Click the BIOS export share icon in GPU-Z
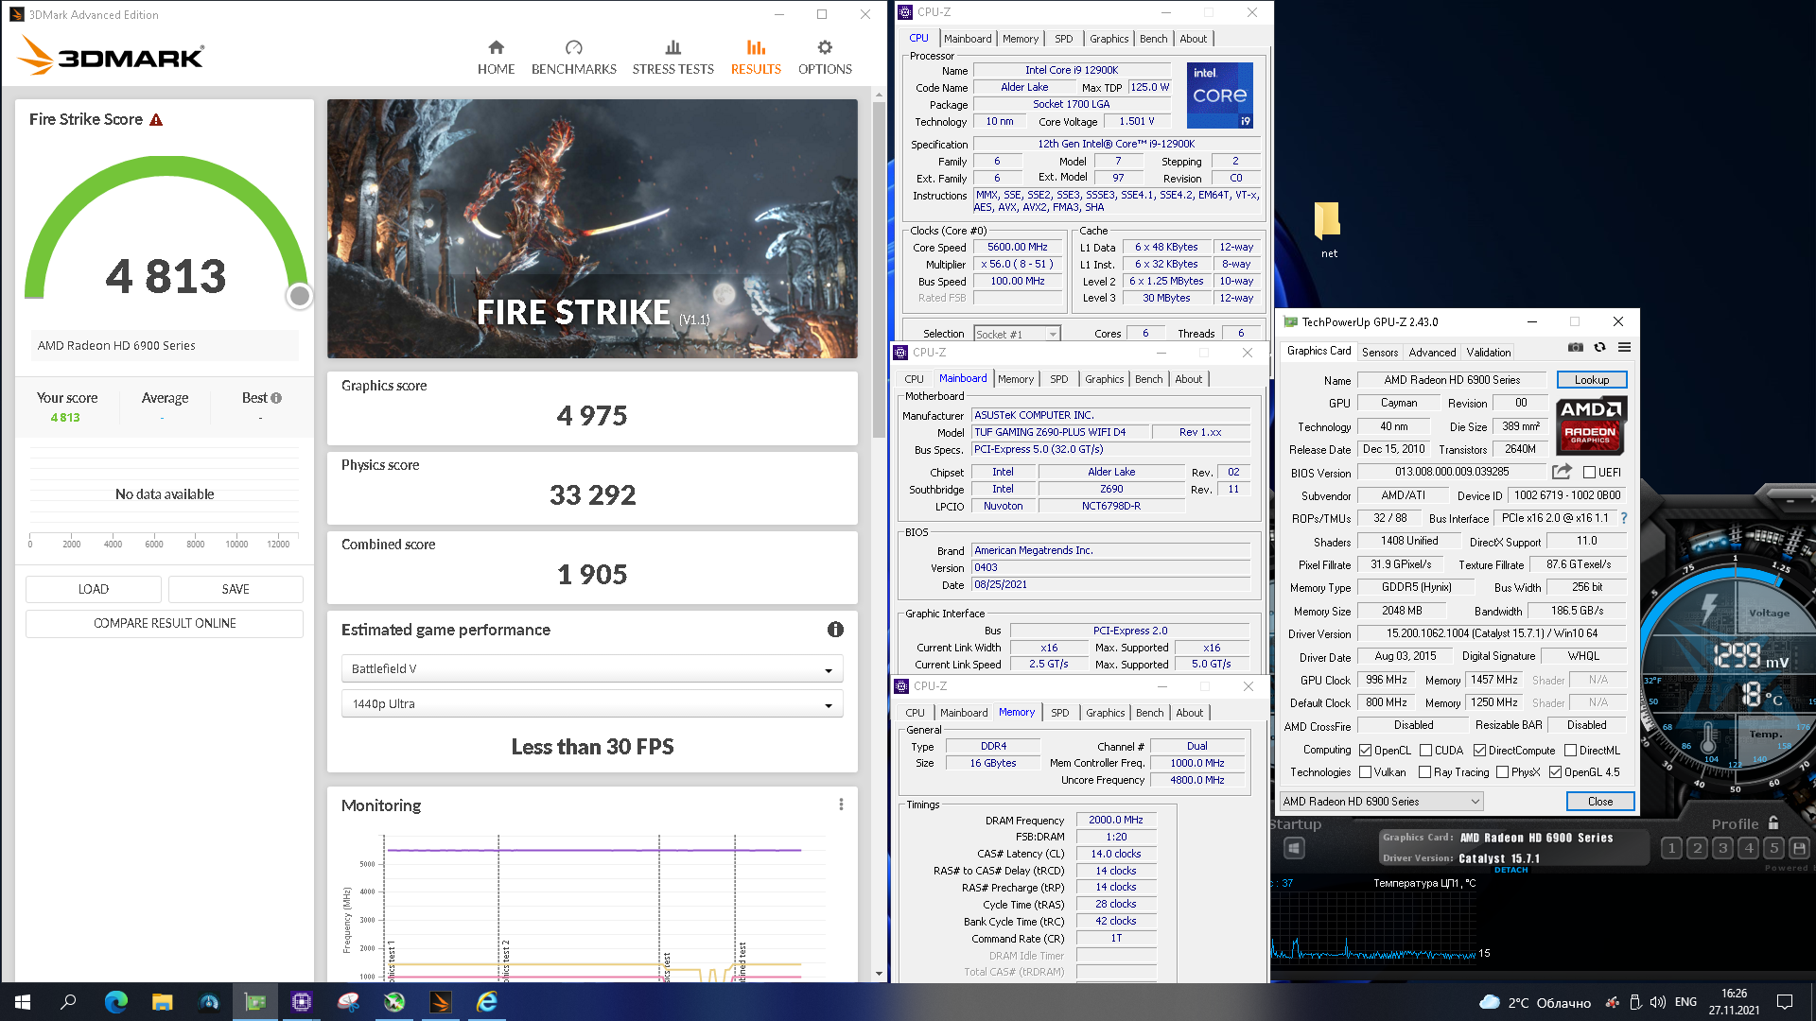Image resolution: width=1816 pixels, height=1021 pixels. (x=1562, y=471)
